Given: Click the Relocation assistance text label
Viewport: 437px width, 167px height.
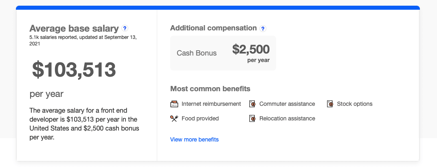Looking at the screenshot, I should tap(287, 118).
